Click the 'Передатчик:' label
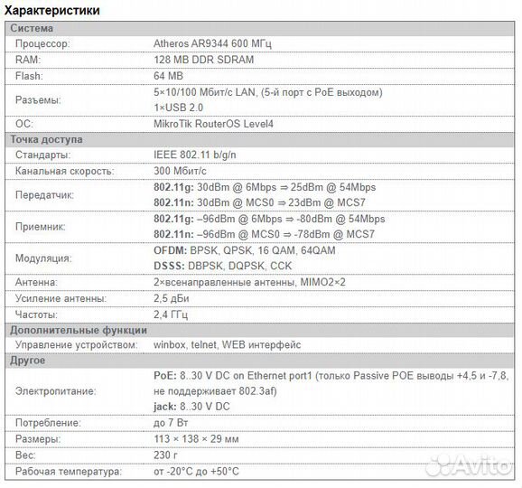The width and height of the screenshot is (522, 488). pyautogui.click(x=44, y=195)
